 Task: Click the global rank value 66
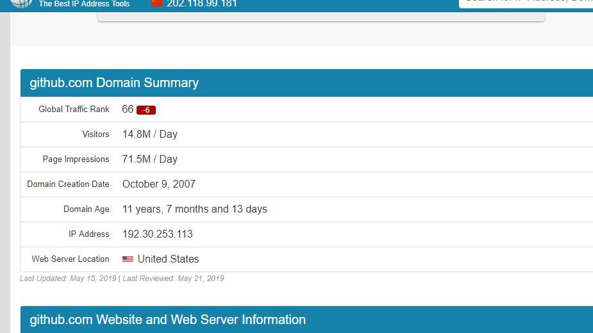[128, 110]
